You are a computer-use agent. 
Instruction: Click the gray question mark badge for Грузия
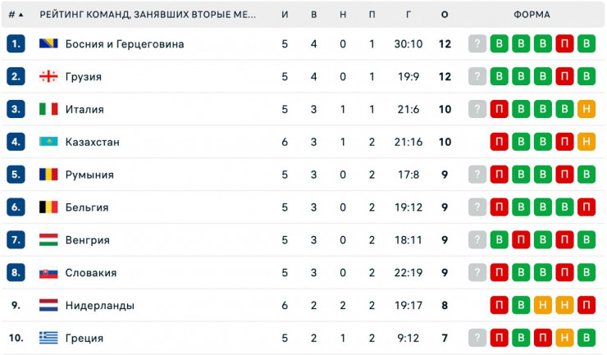pos(477,76)
